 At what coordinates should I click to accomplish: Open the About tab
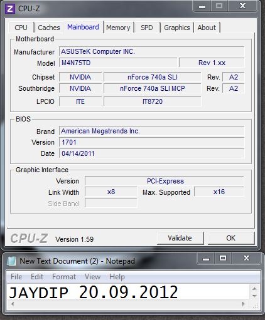click(207, 28)
